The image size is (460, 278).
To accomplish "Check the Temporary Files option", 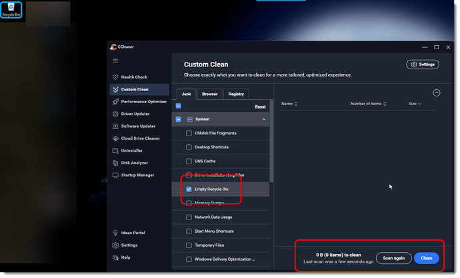I will (x=189, y=245).
